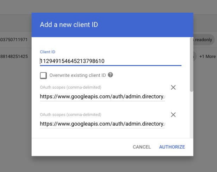Select client ID ending 88148251425 in background

14,56
